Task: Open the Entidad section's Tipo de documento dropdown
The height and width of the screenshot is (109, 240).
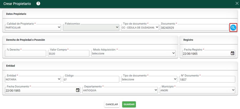Action: click(149, 79)
